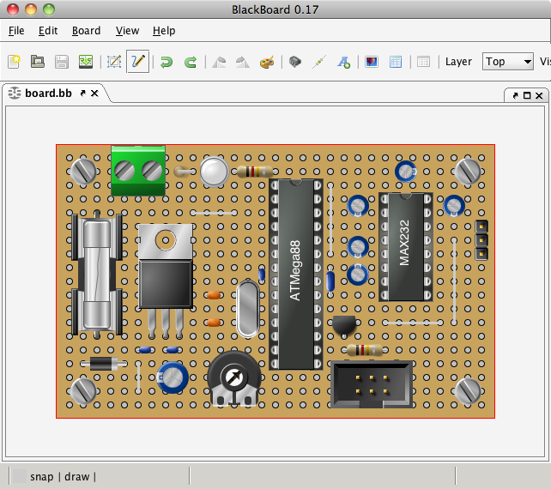Click the snap status bar text
Viewport: 551px width, 489px height.
point(42,477)
